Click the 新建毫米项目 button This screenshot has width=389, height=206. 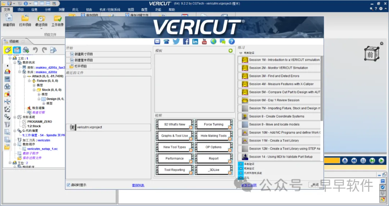[x=108, y=60]
